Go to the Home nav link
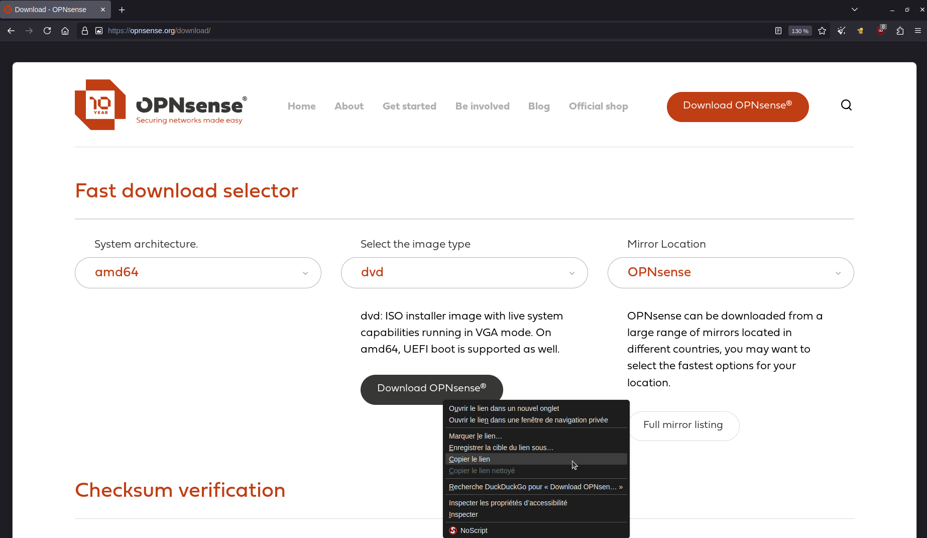This screenshot has height=538, width=927. [x=302, y=106]
